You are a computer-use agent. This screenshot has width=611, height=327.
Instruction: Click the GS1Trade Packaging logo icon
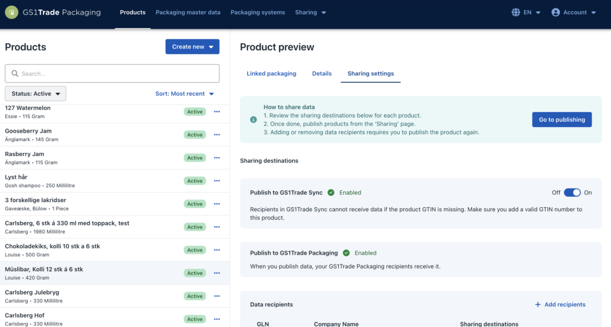(12, 12)
